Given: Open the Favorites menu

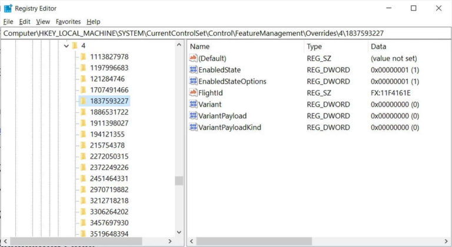Looking at the screenshot, I should click(68, 22).
